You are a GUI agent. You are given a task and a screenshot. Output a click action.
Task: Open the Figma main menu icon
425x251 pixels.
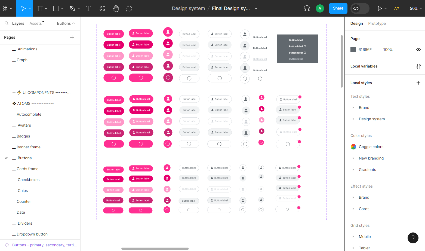[5, 8]
